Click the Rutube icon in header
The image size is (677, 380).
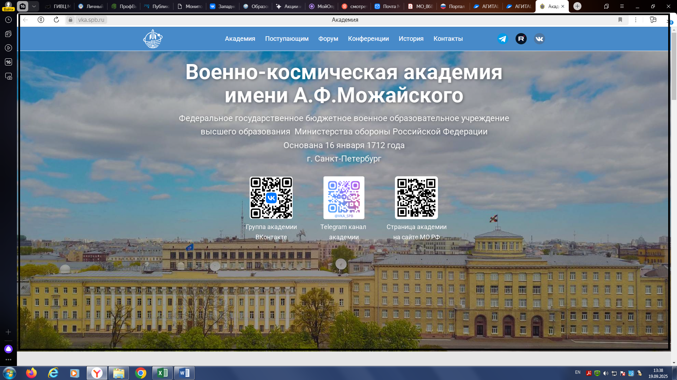click(521, 39)
